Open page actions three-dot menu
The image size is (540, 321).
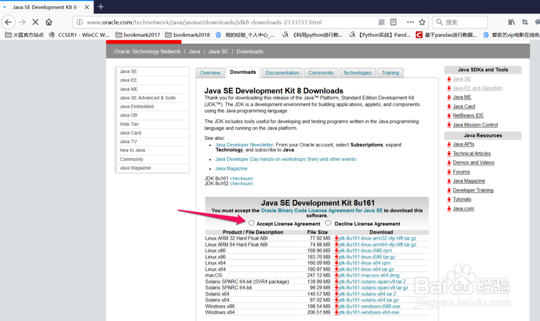[410, 22]
